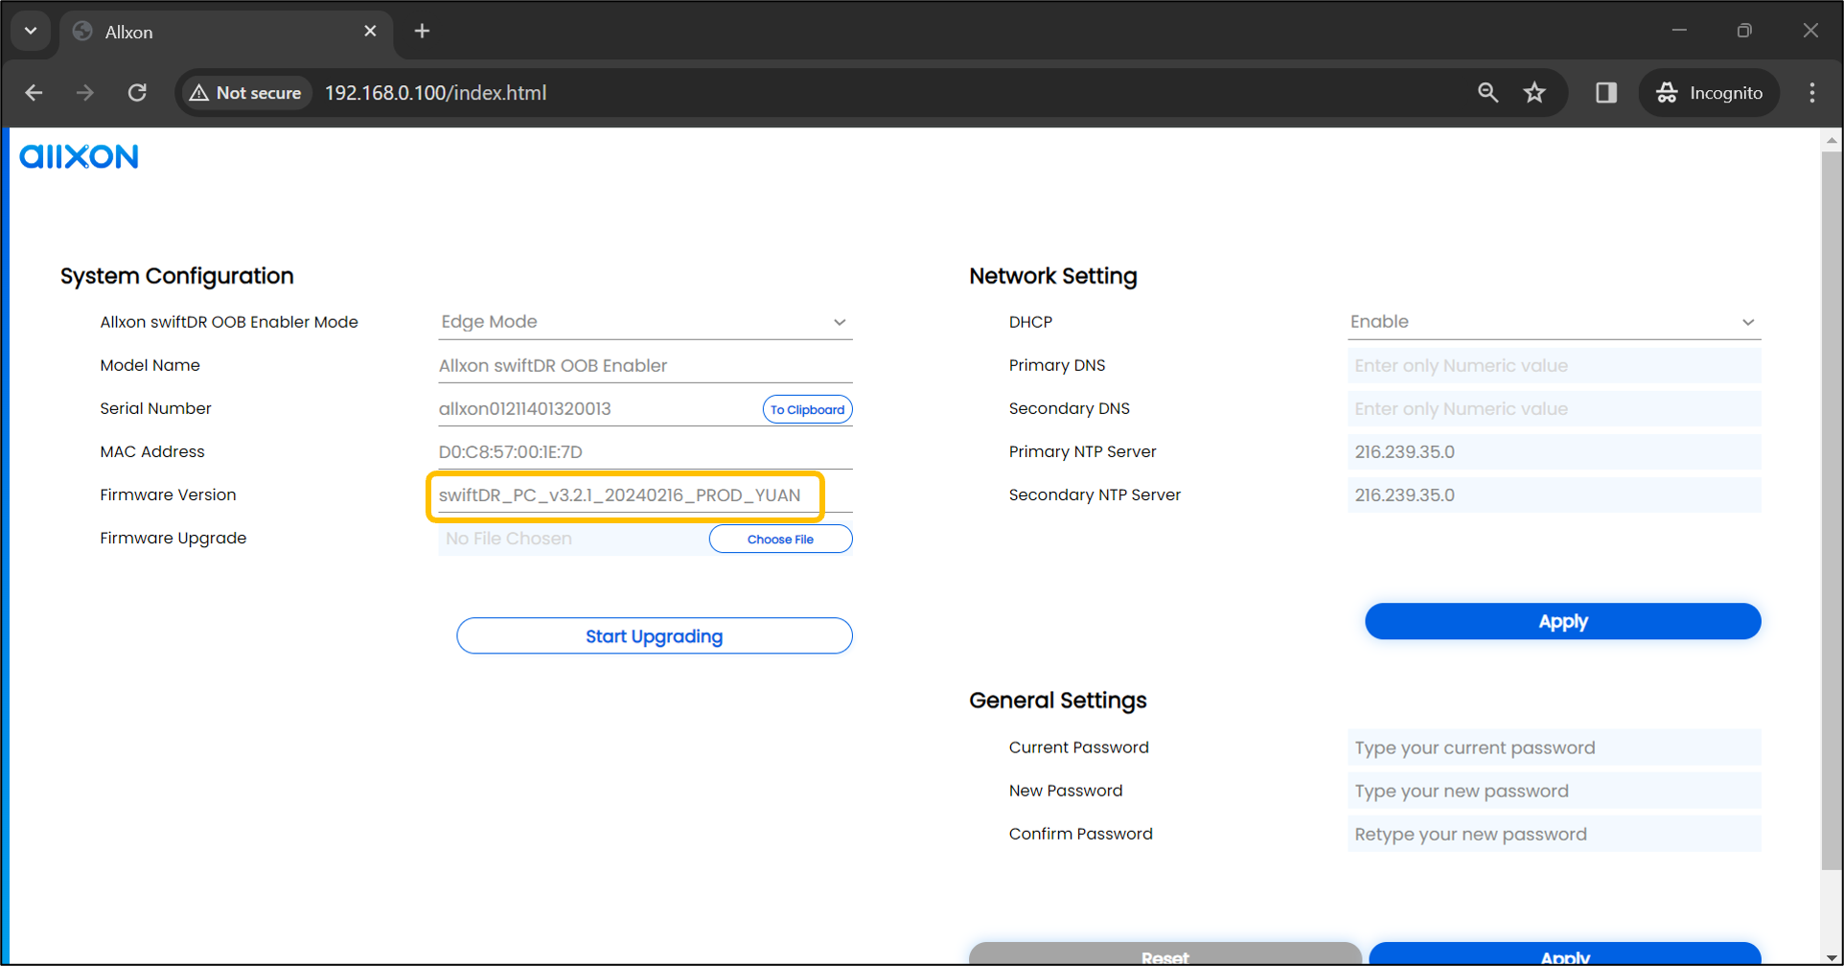This screenshot has height=966, width=1844.
Task: Open the browser side panel icon
Action: tap(1606, 93)
